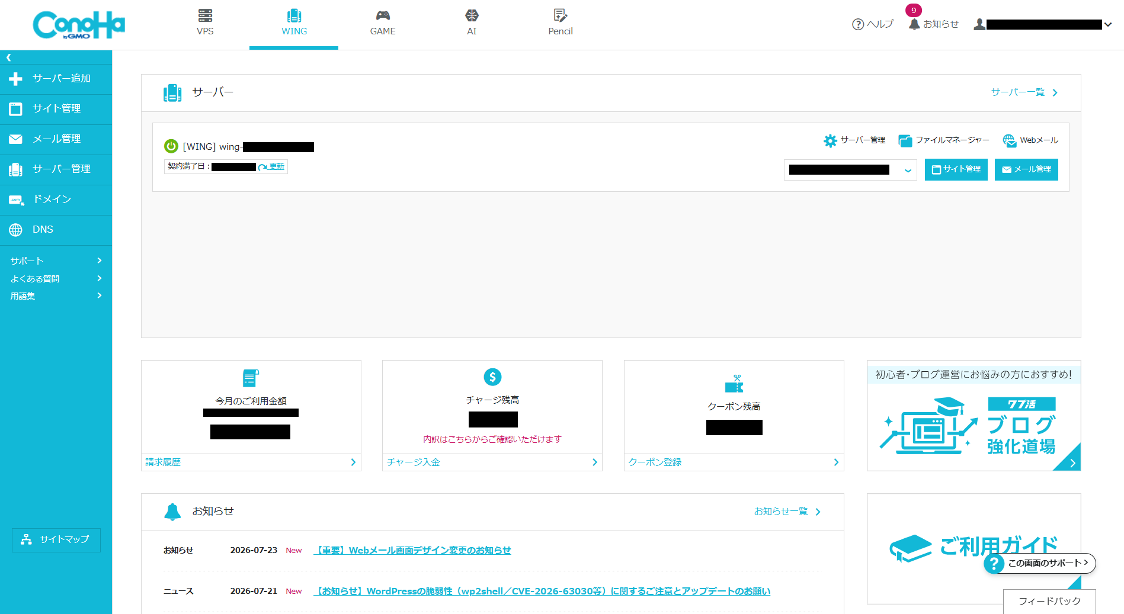Viewport: 1124px width, 614px height.
Task: Open the 請求履歴 link
Action: [x=251, y=462]
